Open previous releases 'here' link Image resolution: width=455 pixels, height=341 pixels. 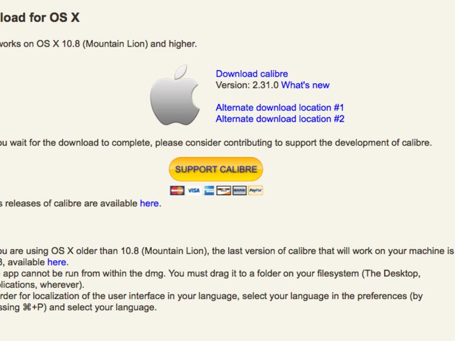pyautogui.click(x=149, y=204)
